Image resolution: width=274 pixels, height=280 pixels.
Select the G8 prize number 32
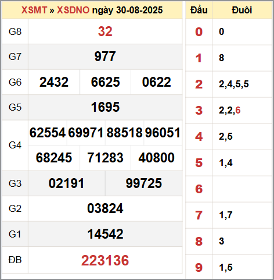105,31
